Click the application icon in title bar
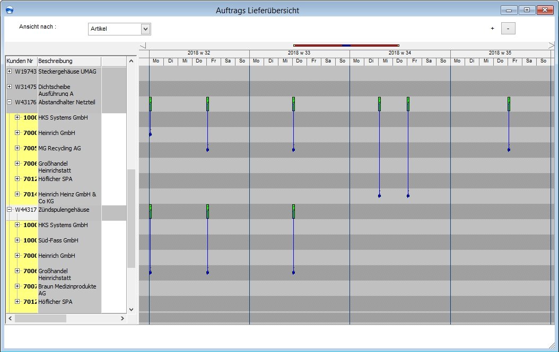 point(10,10)
